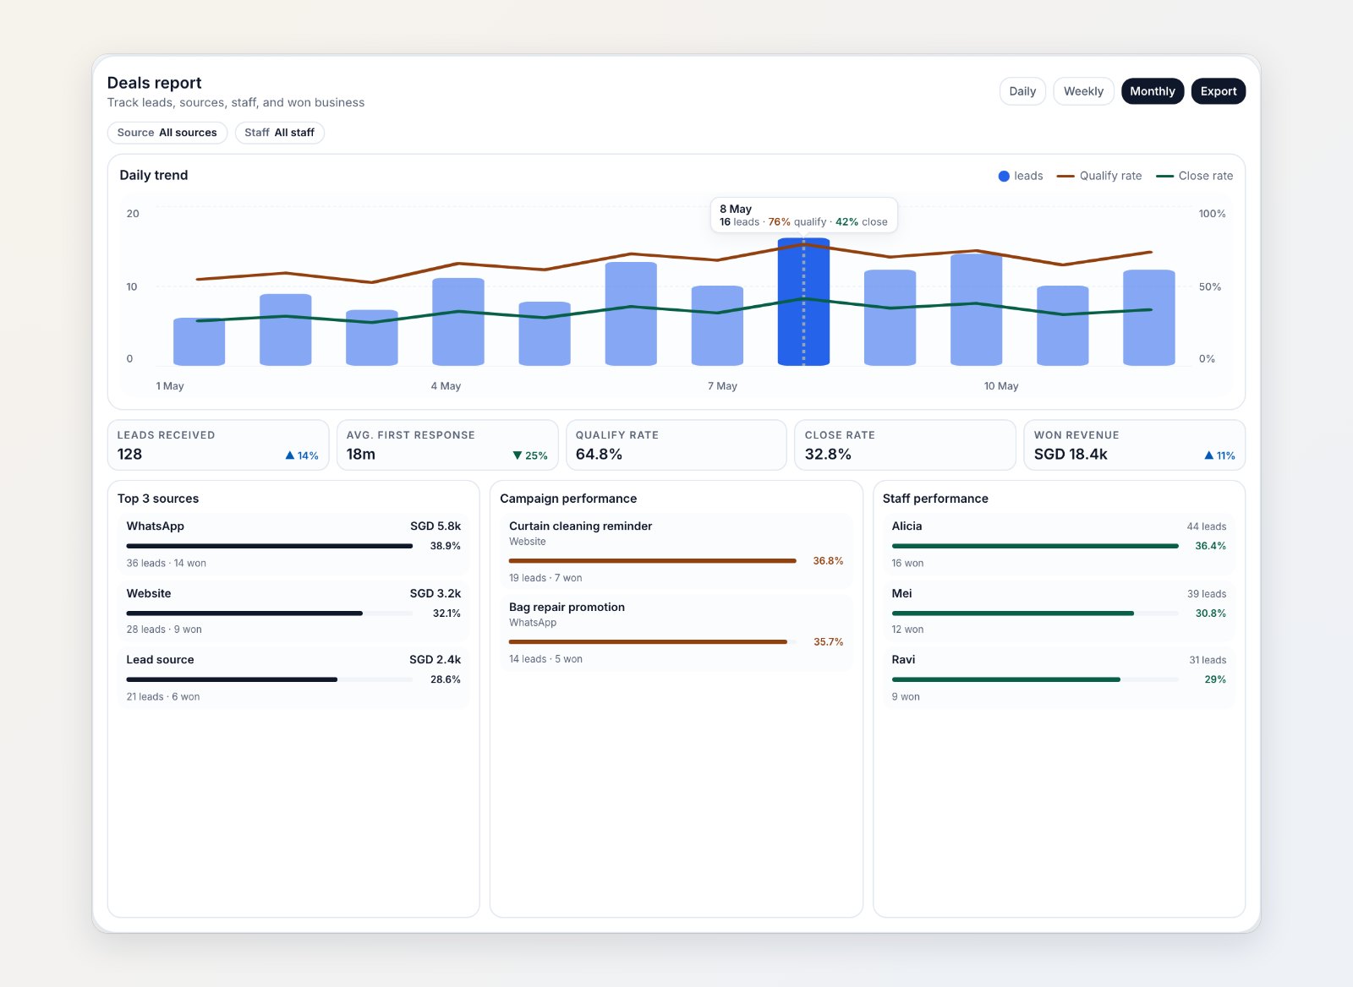Switch to the Daily view
Screen dimensions: 1353x987
pyautogui.click(x=1022, y=91)
